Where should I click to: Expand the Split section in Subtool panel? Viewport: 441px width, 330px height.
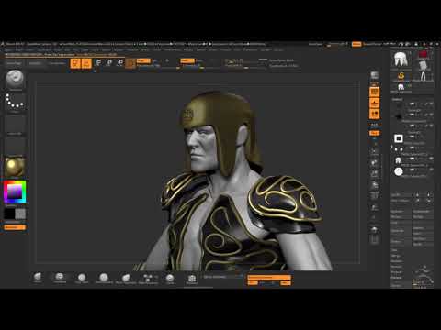click(394, 250)
